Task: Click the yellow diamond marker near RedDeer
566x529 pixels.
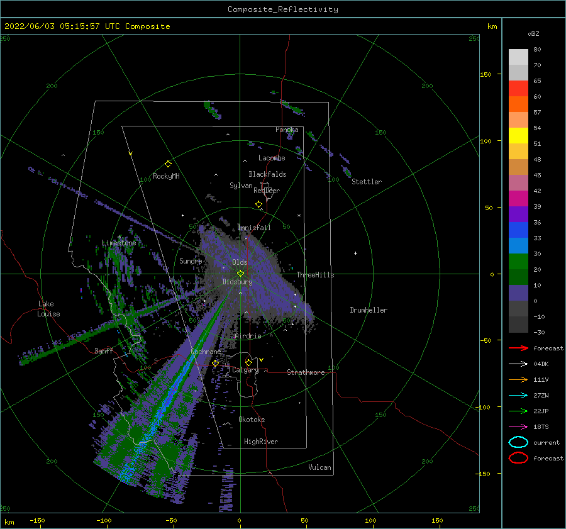Action: [259, 204]
